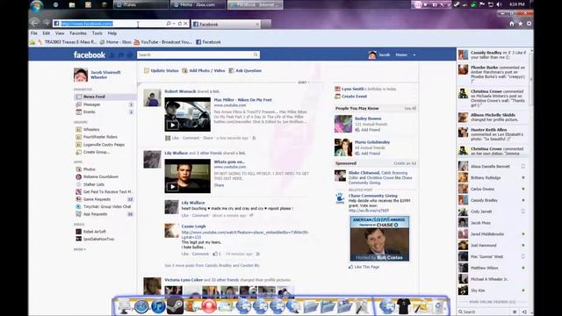Open the Favorites menu
The width and height of the screenshot is (562, 316).
point(78,33)
